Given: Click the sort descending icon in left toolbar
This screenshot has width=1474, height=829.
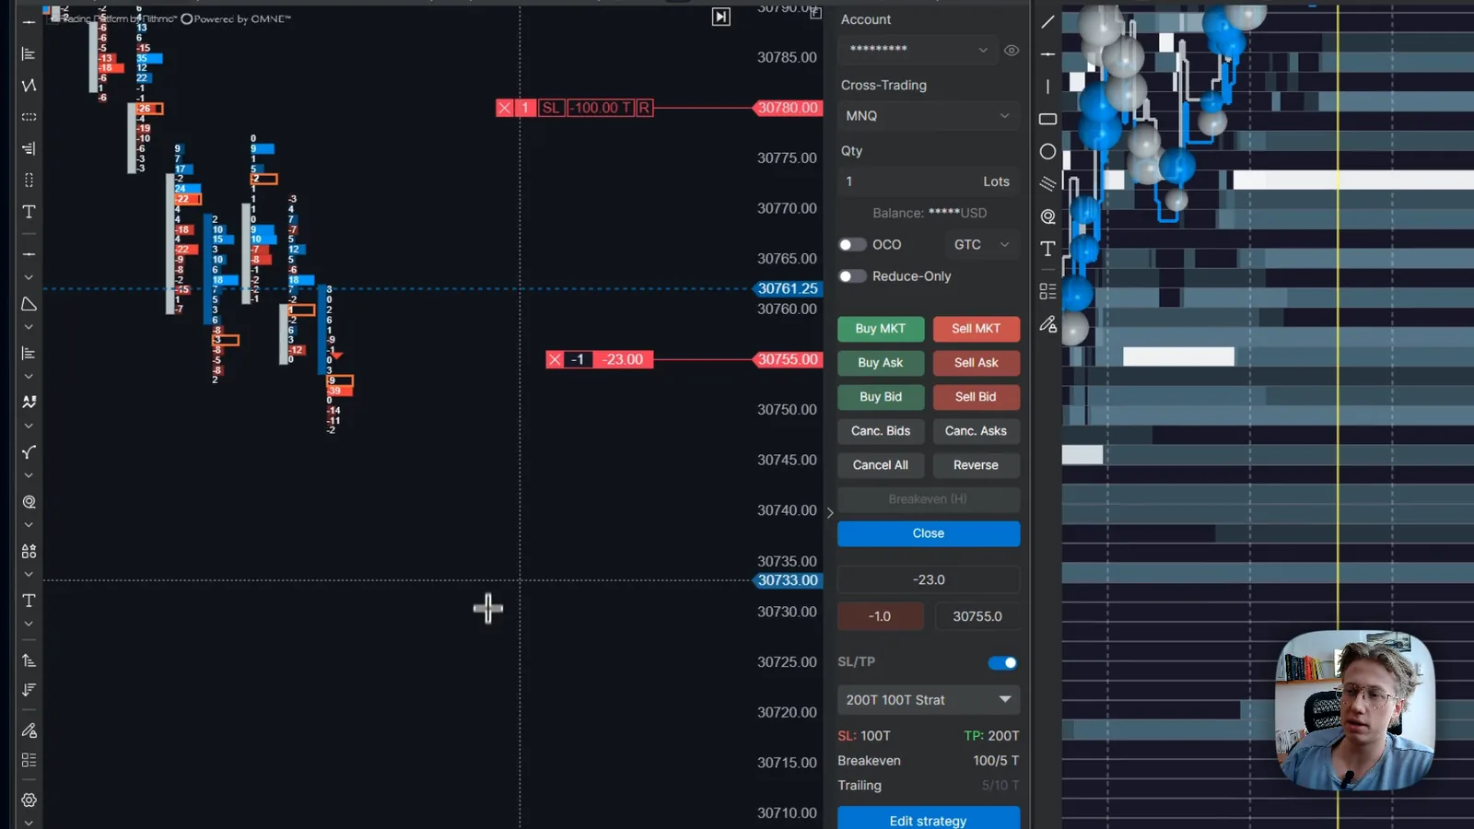Looking at the screenshot, I should [29, 689].
